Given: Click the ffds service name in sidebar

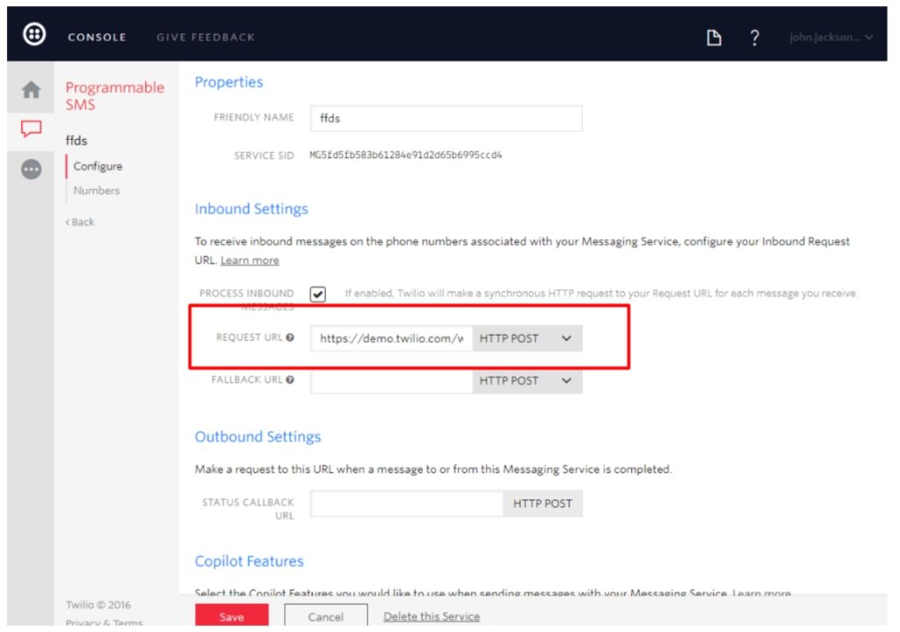Looking at the screenshot, I should 76,141.
